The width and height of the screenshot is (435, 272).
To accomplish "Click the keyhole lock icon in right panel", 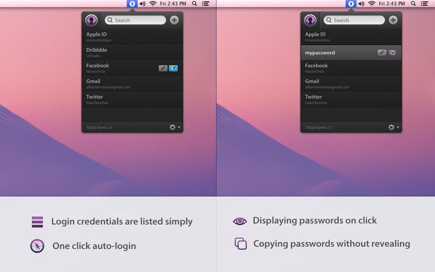I will tap(310, 20).
